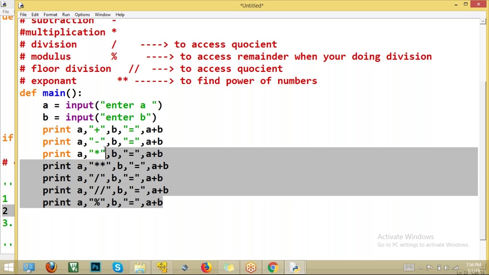489x275 pixels.
Task: Open the orange flower taskbar application
Action: coord(251,267)
